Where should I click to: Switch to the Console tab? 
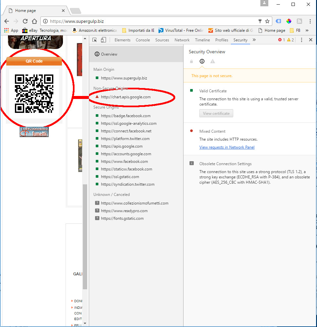143,40
